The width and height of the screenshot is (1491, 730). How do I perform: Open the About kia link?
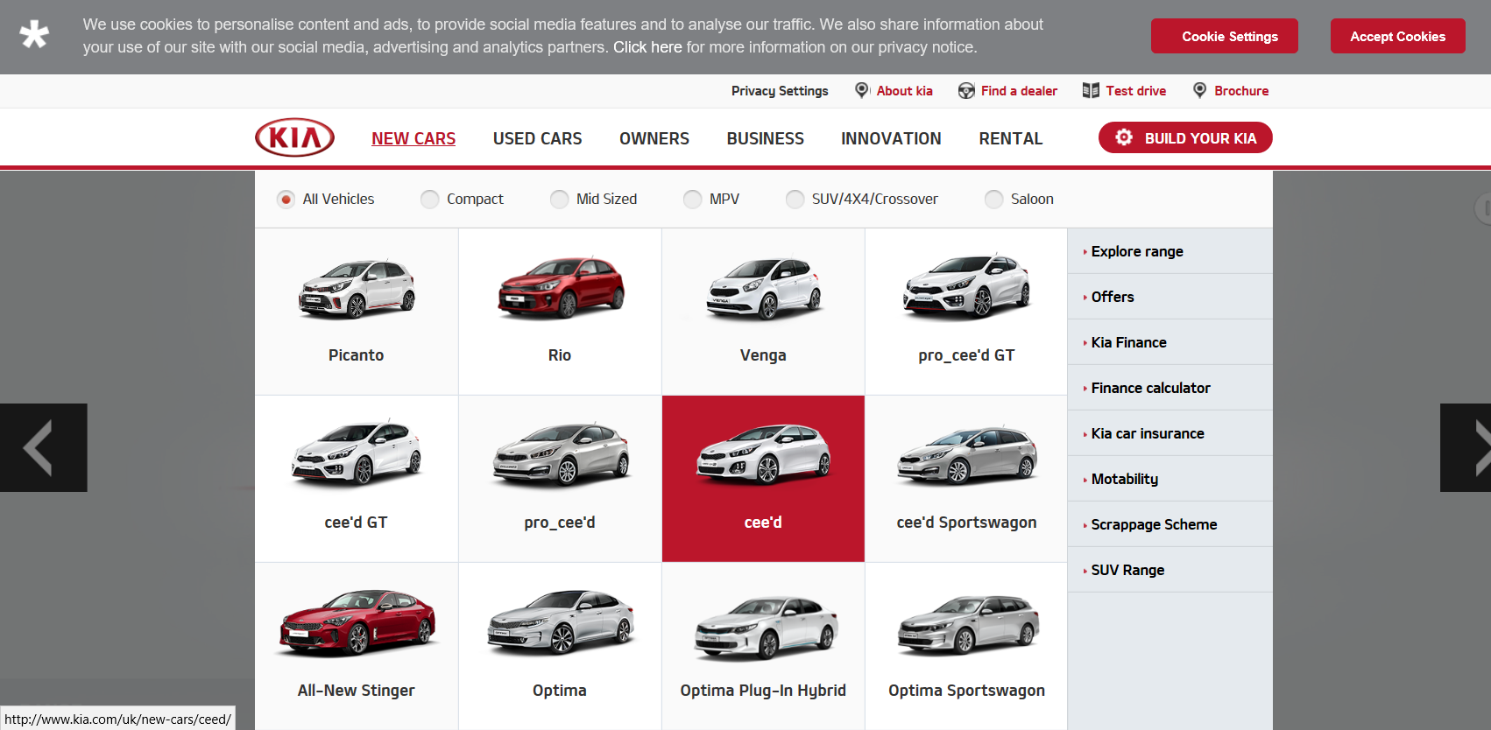pos(905,91)
